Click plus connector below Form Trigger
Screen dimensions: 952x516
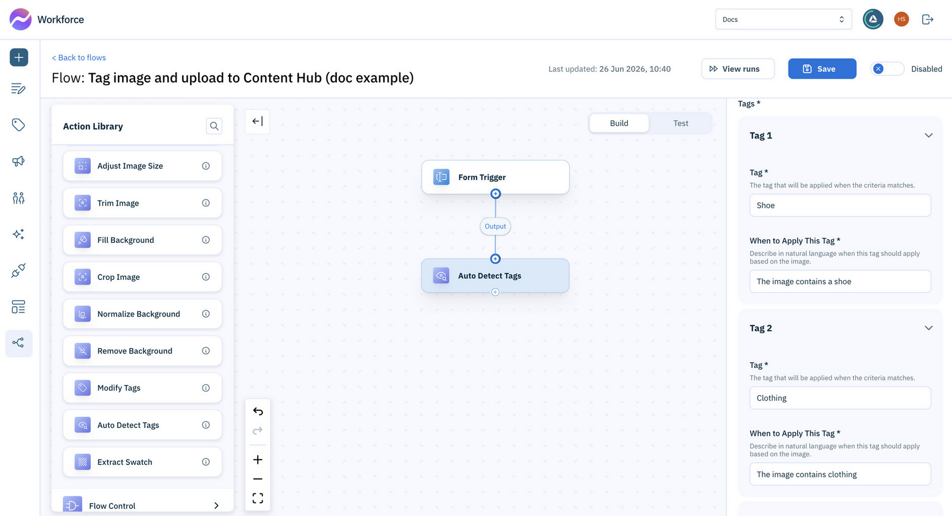click(496, 194)
